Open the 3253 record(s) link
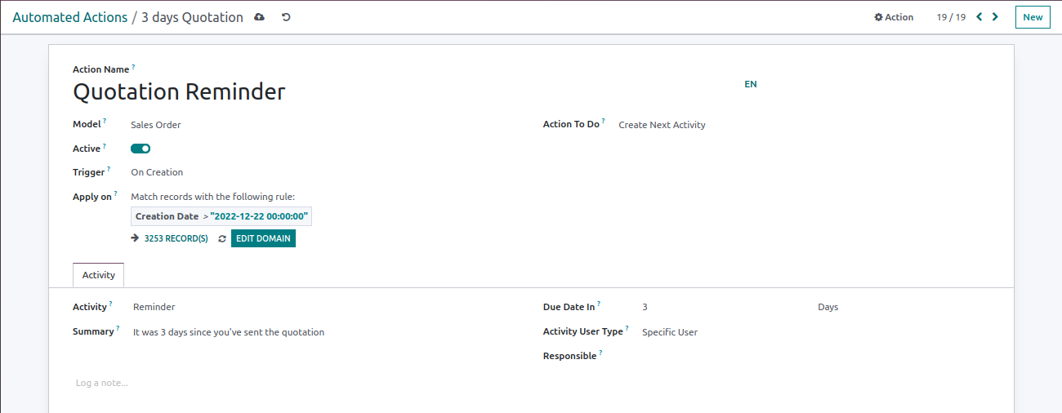The height and width of the screenshot is (413, 1062). point(176,239)
